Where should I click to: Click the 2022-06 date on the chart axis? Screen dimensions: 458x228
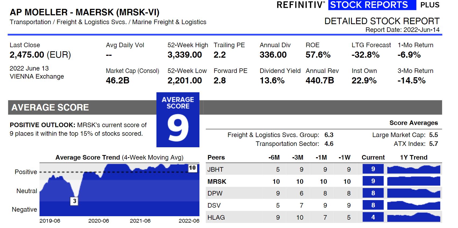(189, 221)
